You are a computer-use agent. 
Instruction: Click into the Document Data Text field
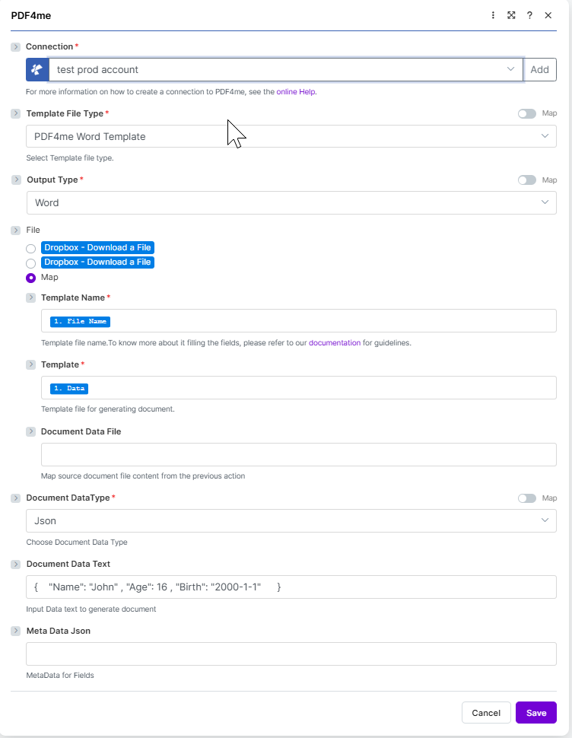[291, 587]
